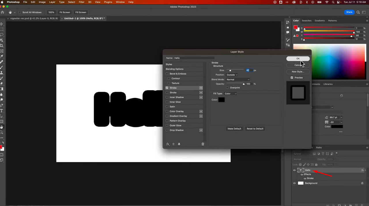Open the Layer menu
The height and width of the screenshot is (206, 369).
coord(52,2)
